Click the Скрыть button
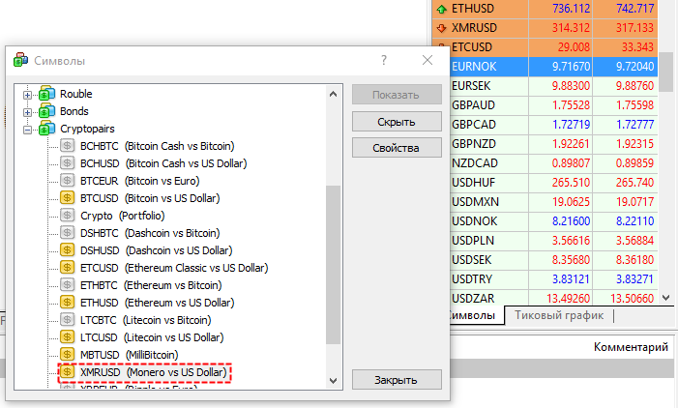 pos(397,122)
